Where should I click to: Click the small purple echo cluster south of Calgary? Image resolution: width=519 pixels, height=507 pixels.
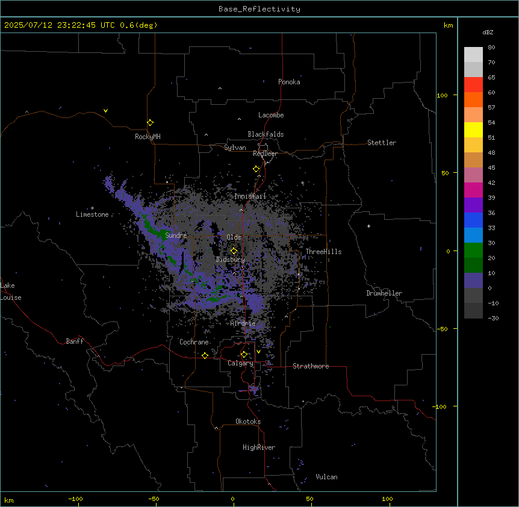[x=253, y=390]
